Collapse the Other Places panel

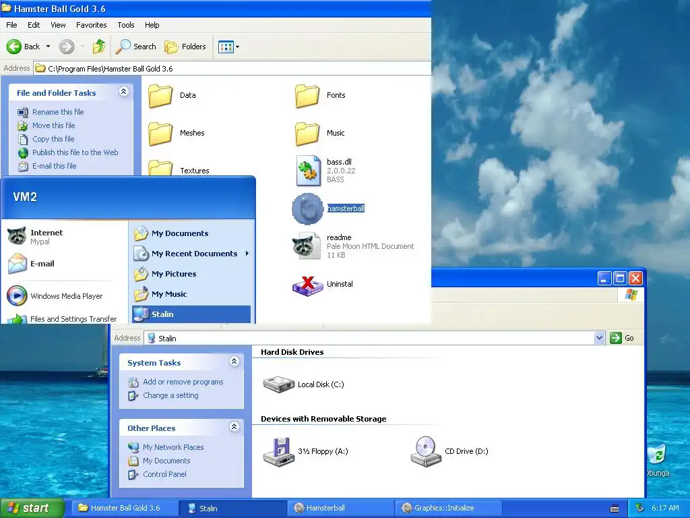(x=234, y=427)
